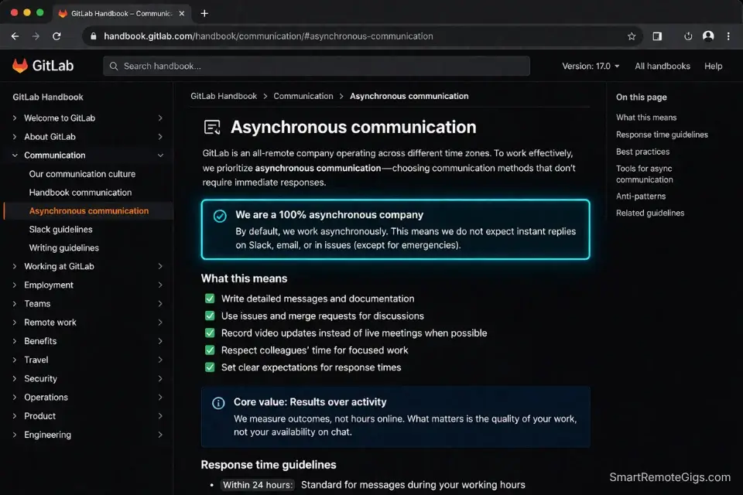Toggle 'Record video updates' checkbox
The height and width of the screenshot is (495, 743).
[210, 333]
